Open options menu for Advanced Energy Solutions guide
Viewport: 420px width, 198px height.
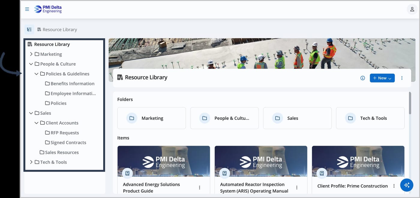click(199, 188)
